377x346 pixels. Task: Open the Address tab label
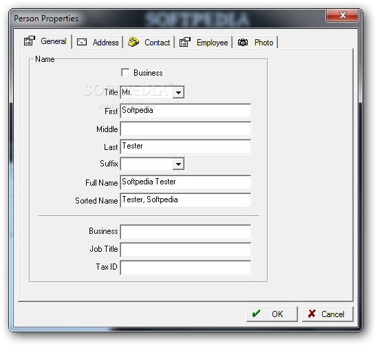pyautogui.click(x=105, y=43)
